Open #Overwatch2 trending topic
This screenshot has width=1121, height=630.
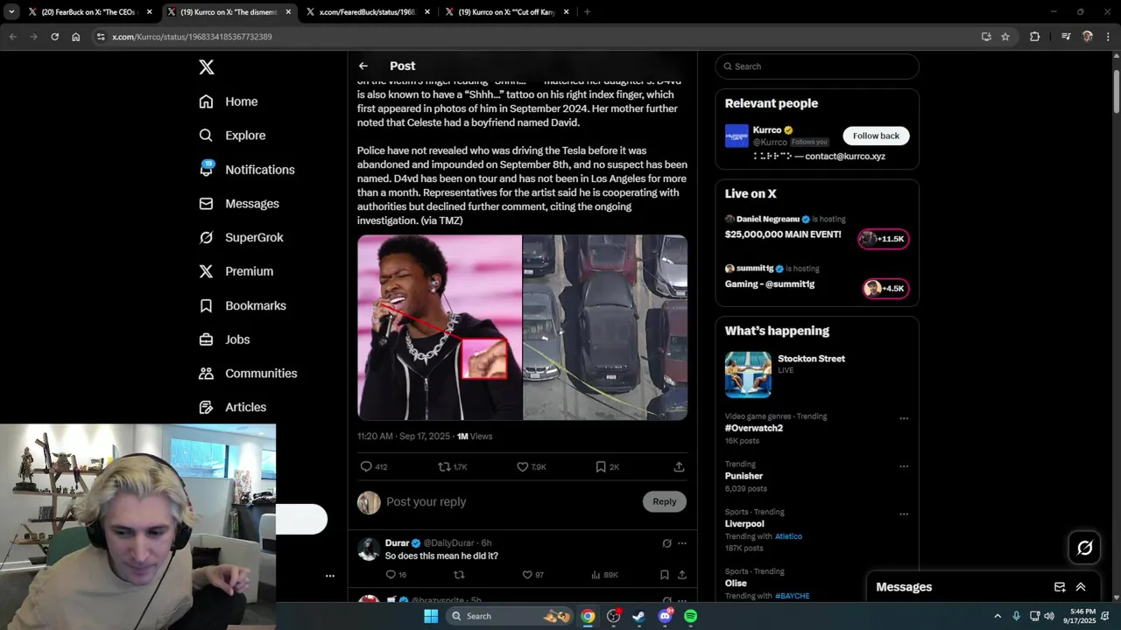click(754, 429)
